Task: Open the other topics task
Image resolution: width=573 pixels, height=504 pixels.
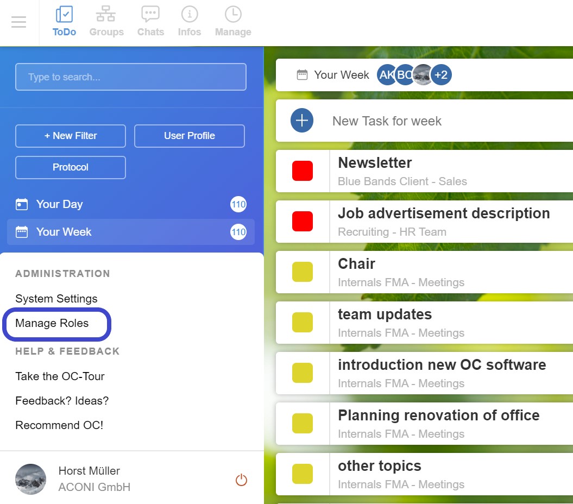Action: 380,465
